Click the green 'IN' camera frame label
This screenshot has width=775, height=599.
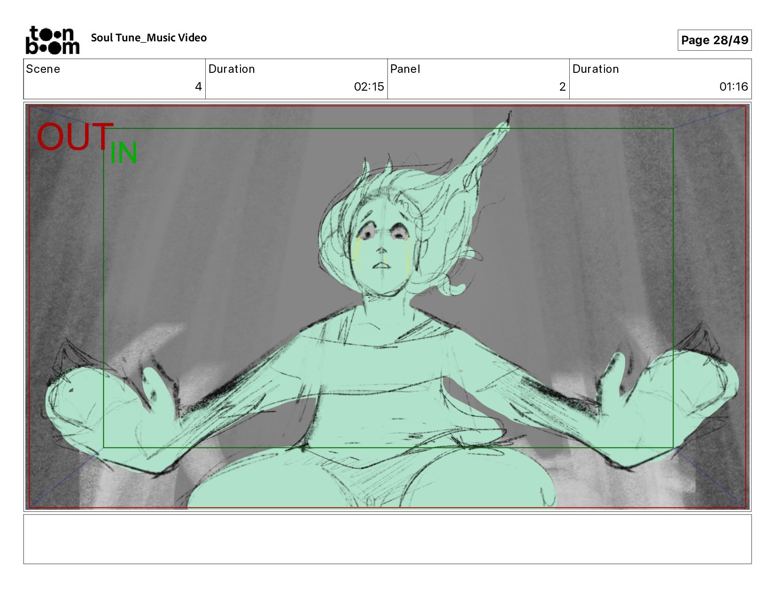point(124,153)
